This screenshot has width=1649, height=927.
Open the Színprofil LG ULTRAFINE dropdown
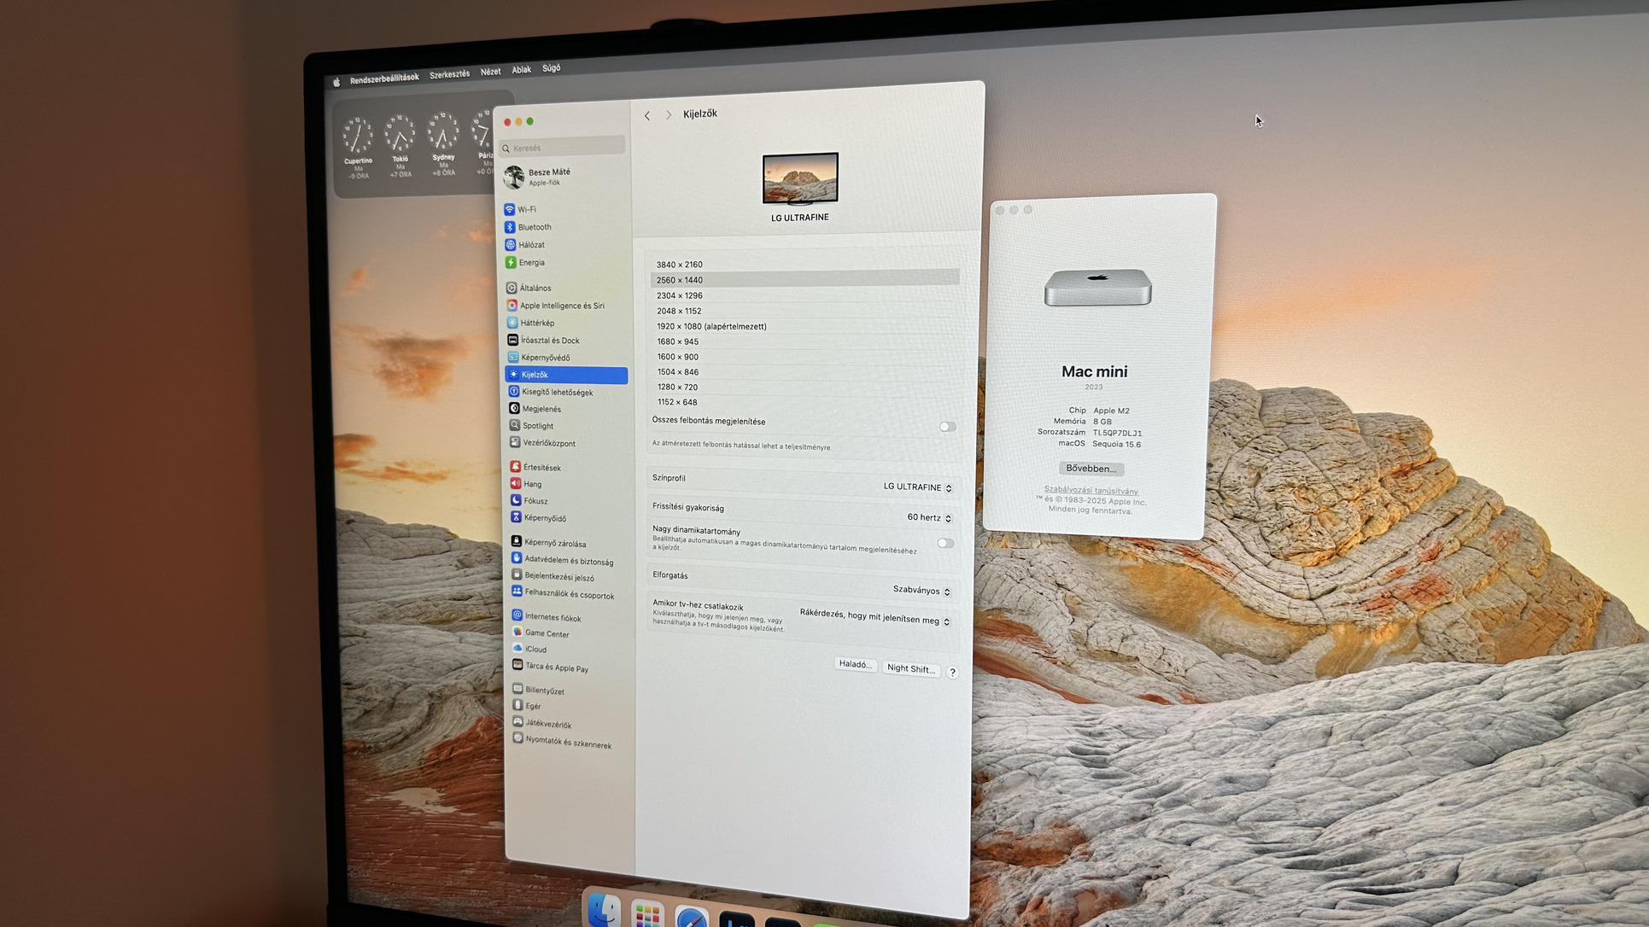(917, 487)
